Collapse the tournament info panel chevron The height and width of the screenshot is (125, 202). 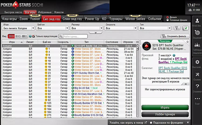(x=186, y=84)
